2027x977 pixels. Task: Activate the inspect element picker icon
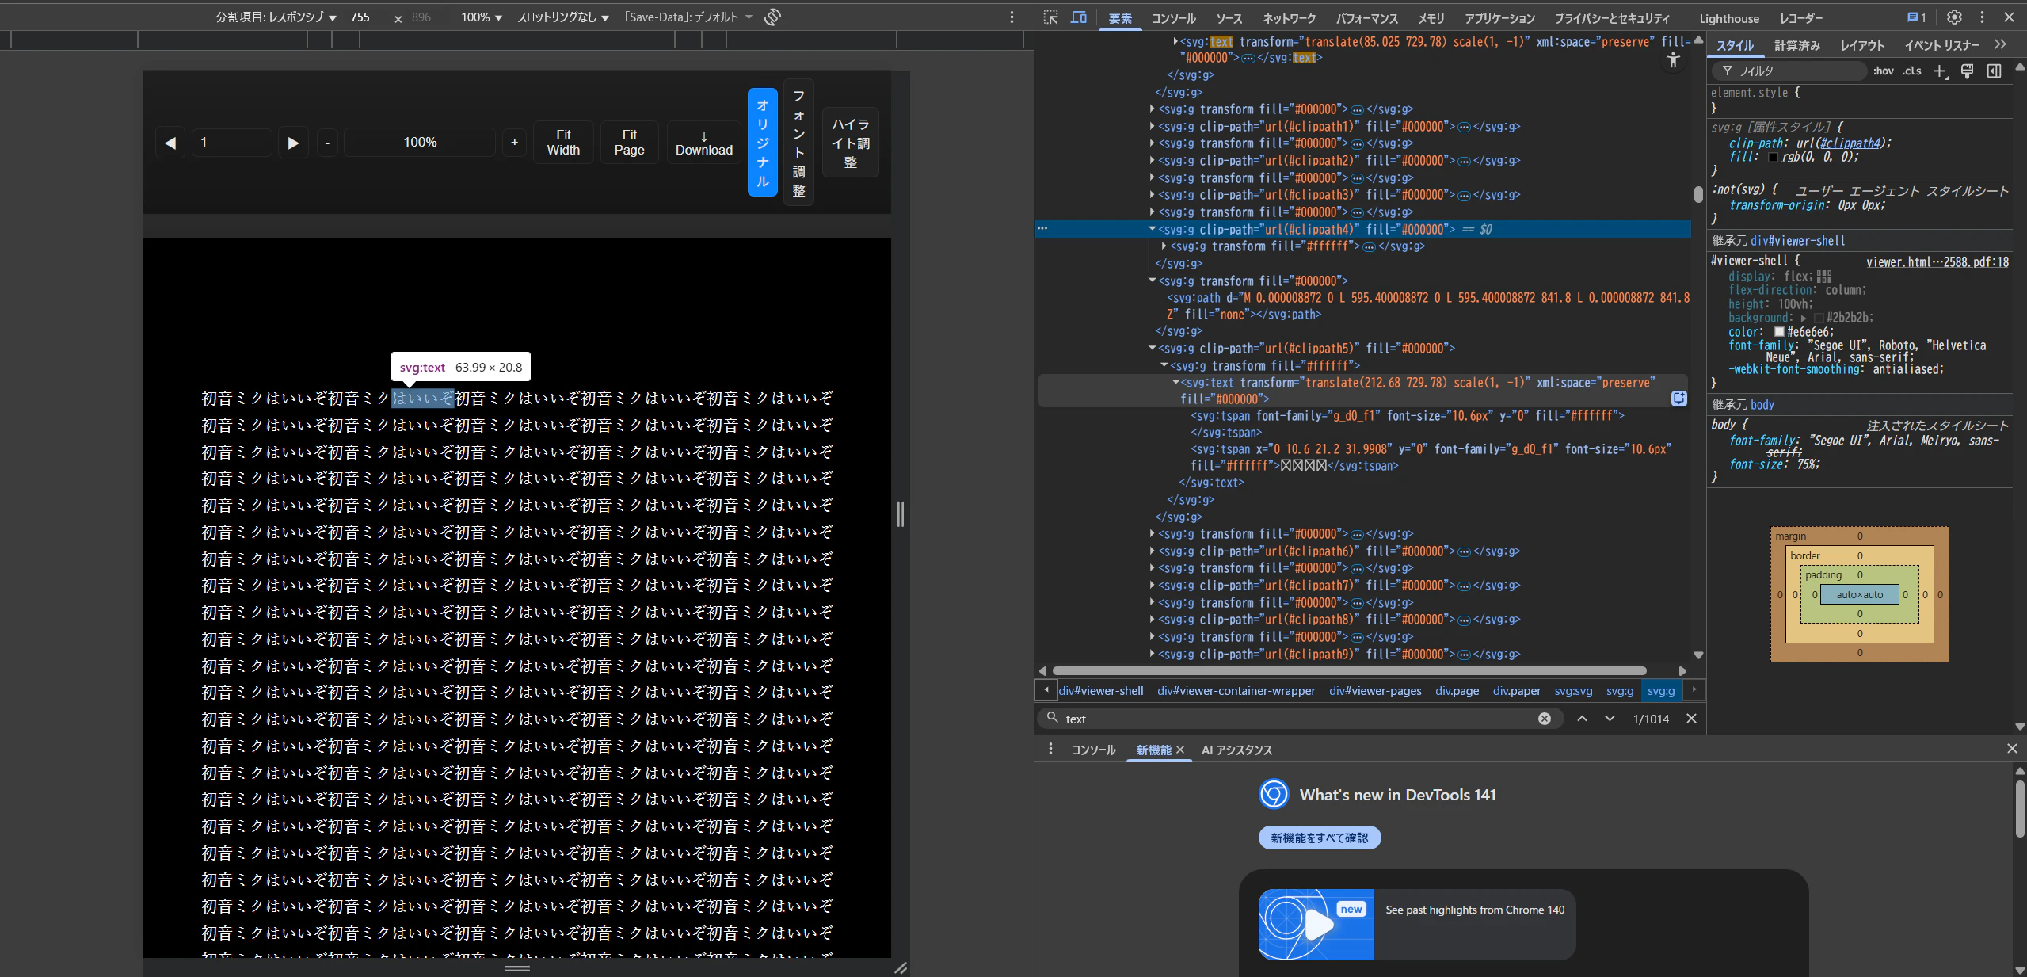[1050, 17]
